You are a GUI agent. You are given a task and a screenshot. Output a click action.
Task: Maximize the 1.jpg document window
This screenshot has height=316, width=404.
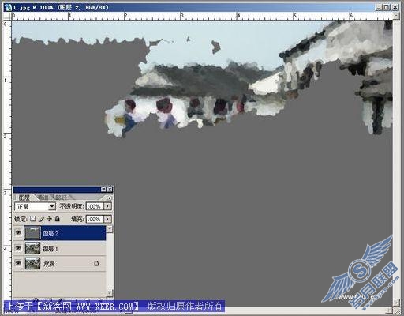point(386,7)
